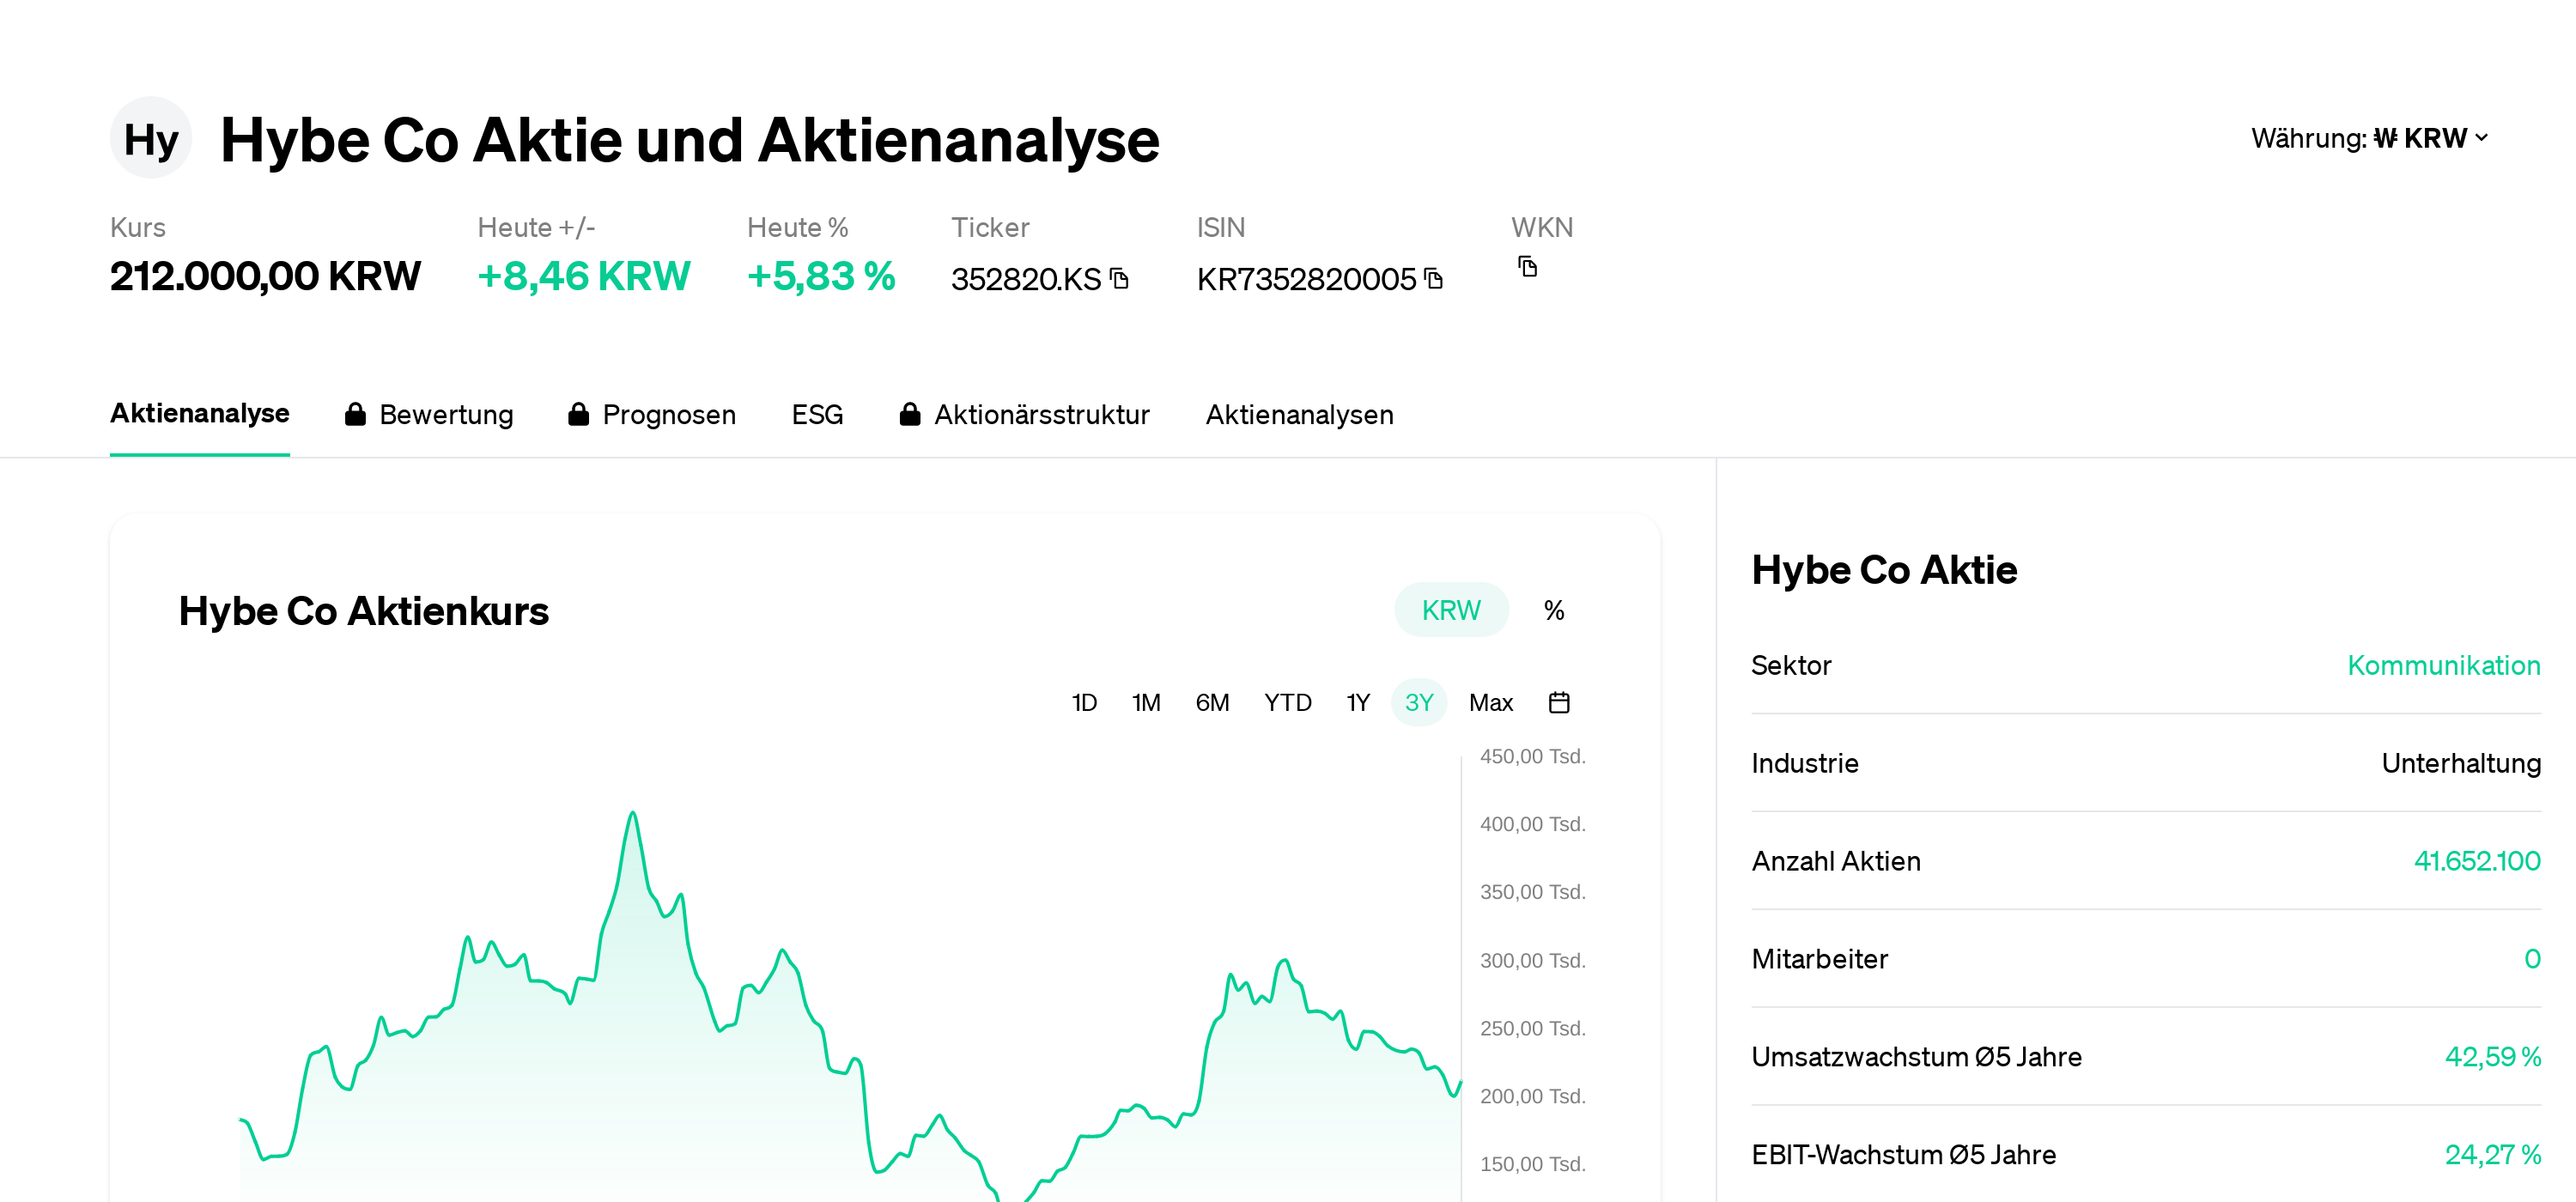The height and width of the screenshot is (1202, 2576).
Task: Click the lock icon next to Aktionärsstruktur
Action: coord(909,413)
